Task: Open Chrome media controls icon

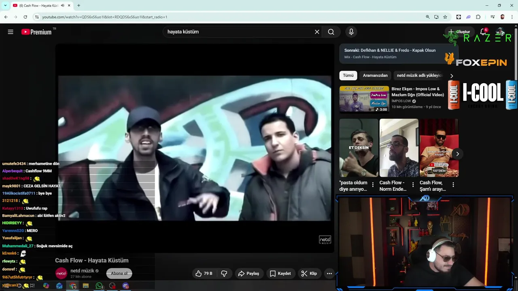Action: 493,17
